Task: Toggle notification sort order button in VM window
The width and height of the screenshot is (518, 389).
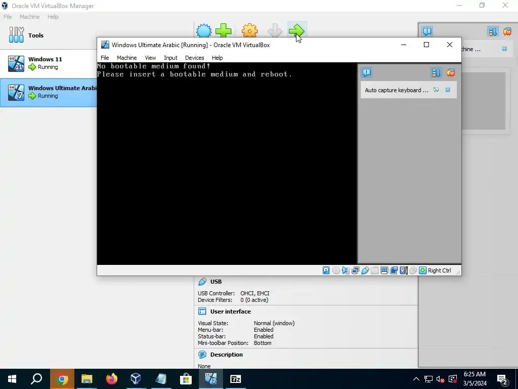Action: [436, 72]
